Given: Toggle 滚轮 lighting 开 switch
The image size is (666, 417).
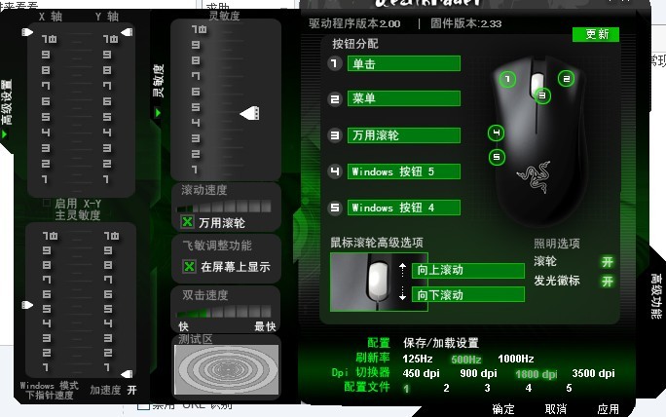Looking at the screenshot, I should [608, 262].
